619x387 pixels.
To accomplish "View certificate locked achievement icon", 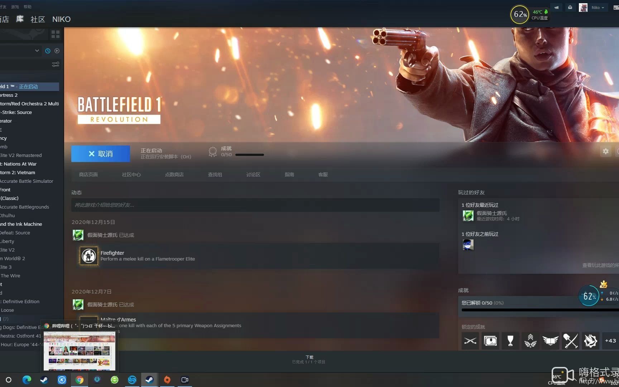I will coord(490,341).
